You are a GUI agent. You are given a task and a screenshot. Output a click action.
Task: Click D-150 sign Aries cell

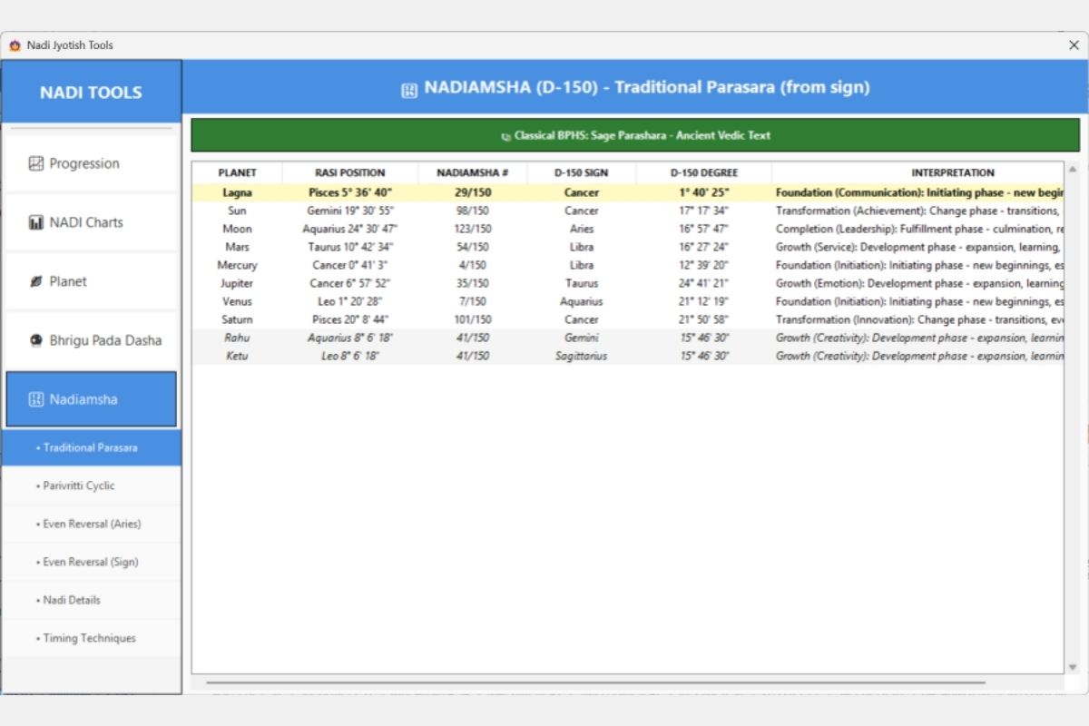[582, 229]
